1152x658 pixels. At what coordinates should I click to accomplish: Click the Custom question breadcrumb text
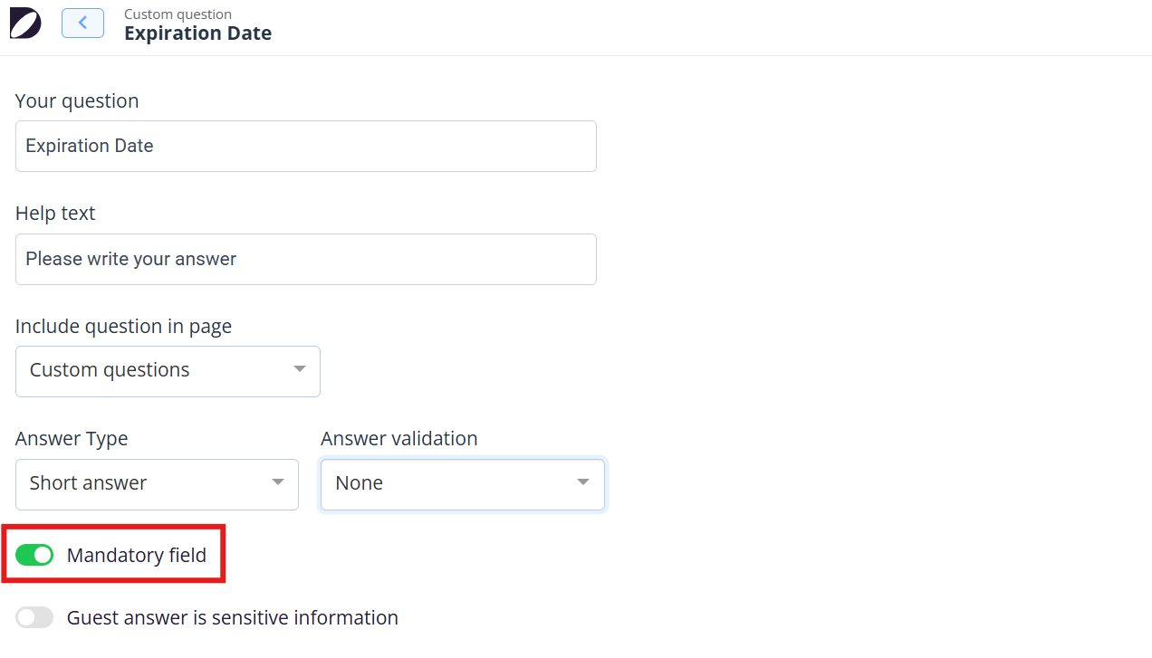178,14
